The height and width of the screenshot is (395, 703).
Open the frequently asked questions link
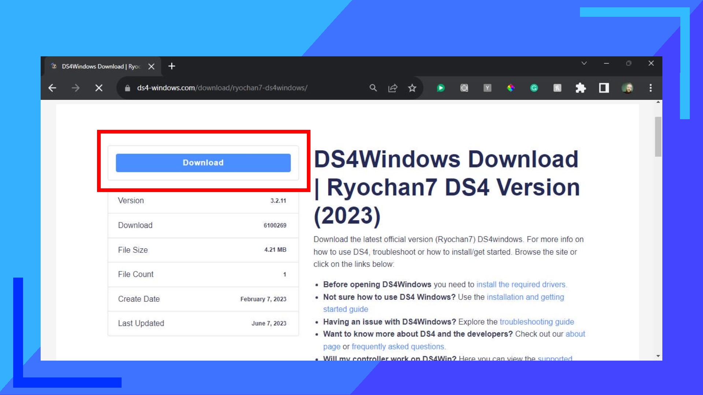coord(398,346)
